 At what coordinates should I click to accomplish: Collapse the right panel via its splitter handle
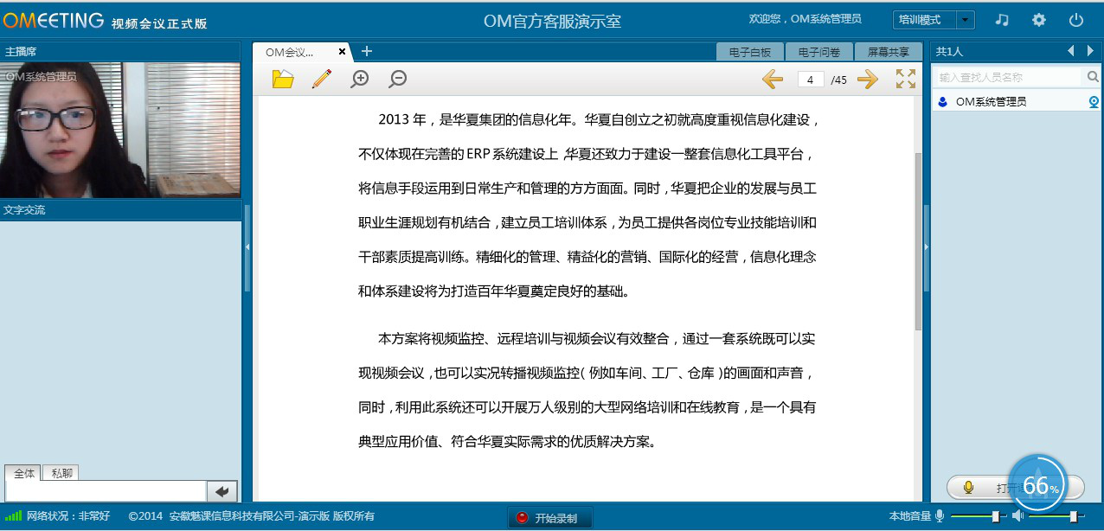(x=925, y=247)
